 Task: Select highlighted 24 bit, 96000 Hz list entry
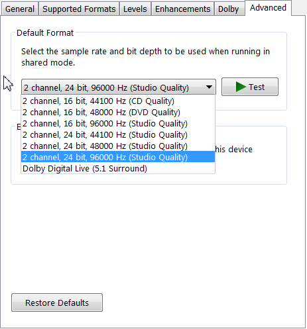pos(118,157)
